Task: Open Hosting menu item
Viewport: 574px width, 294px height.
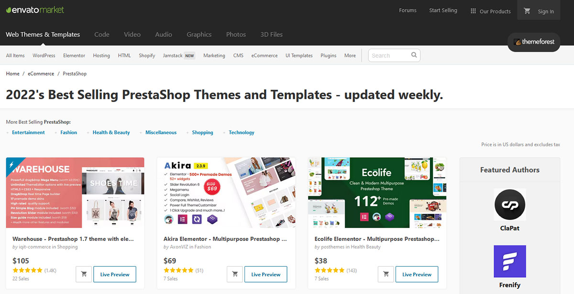Action: [x=101, y=55]
